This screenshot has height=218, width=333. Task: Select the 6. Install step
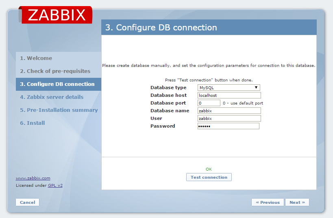33,123
